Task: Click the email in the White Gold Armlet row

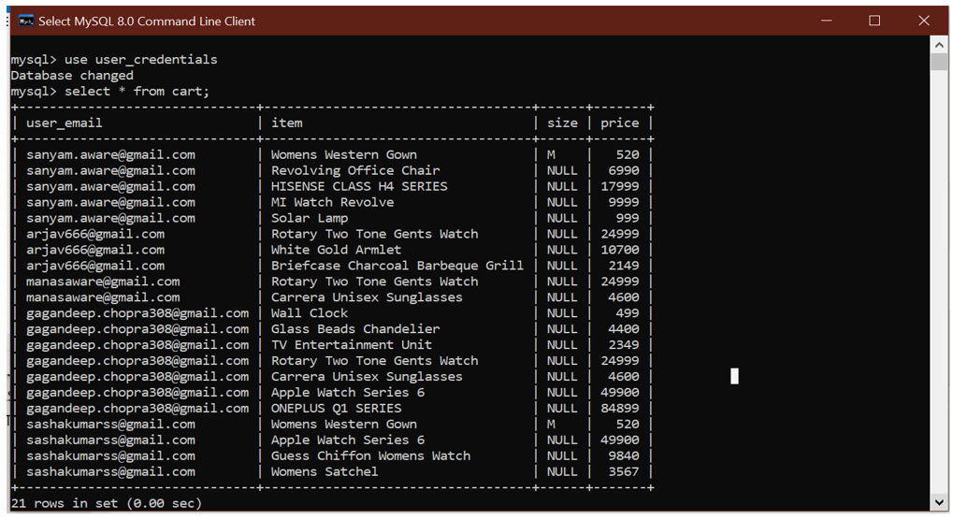Action: 95,250
